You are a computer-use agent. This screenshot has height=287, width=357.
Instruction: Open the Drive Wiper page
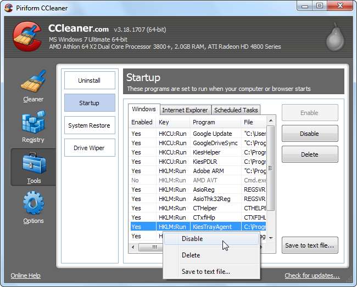89,148
